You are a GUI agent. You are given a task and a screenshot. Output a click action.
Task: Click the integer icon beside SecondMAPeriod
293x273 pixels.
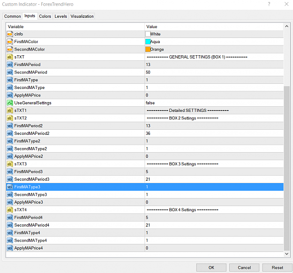point(10,72)
